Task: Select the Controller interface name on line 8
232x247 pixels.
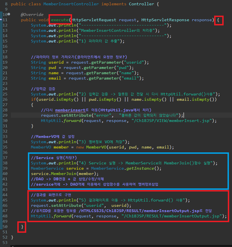Action: (x=141, y=4)
